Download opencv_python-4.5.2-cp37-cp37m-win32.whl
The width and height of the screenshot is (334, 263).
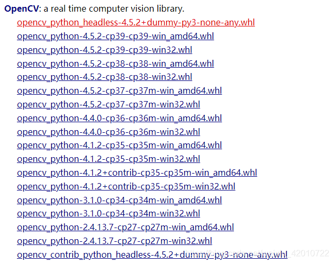pyautogui.click(x=109, y=105)
